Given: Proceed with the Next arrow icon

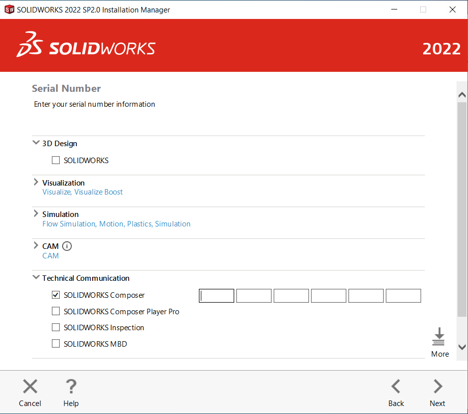Looking at the screenshot, I should pyautogui.click(x=438, y=387).
